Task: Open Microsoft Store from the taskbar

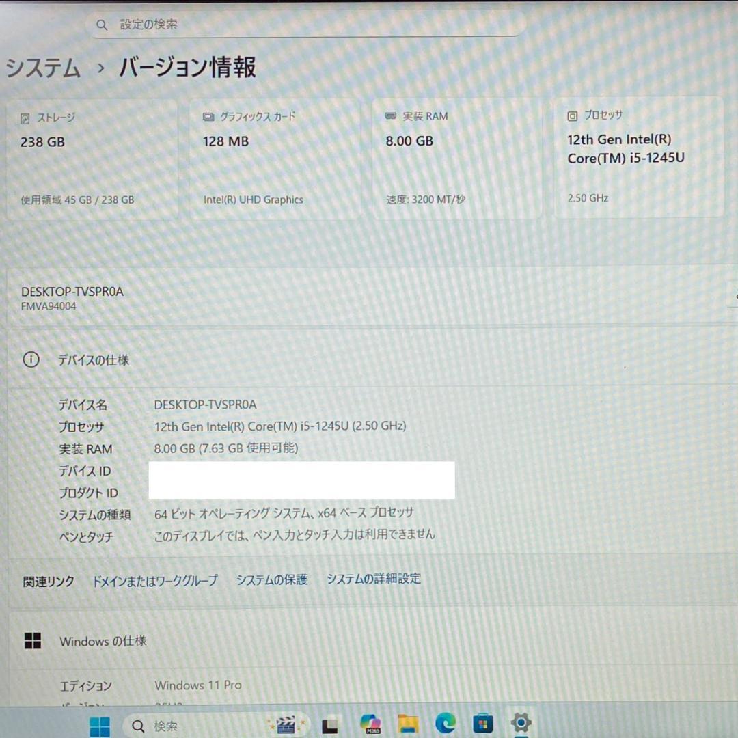Action: pos(483,723)
